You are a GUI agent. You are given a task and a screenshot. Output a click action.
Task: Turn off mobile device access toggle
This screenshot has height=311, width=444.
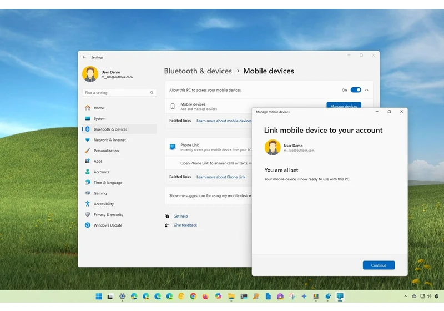click(356, 90)
